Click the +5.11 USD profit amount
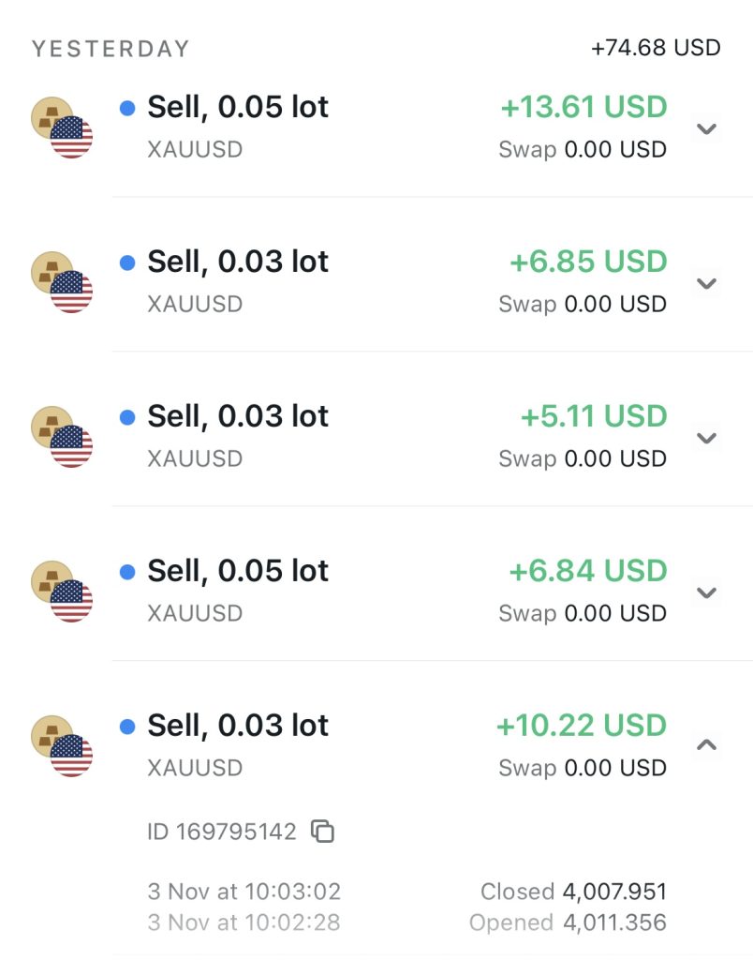Viewport: 753px width, 960px height. 594,416
